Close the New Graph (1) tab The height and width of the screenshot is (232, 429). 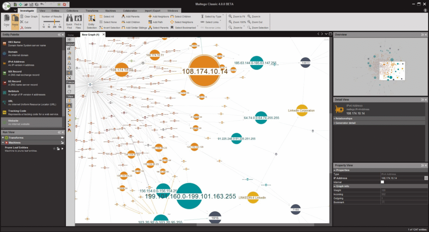pos(103,34)
